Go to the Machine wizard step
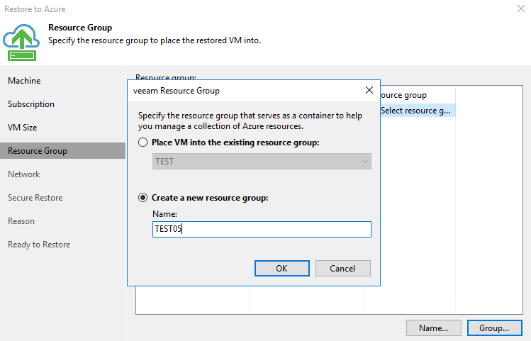Image resolution: width=531 pixels, height=341 pixels. click(24, 81)
